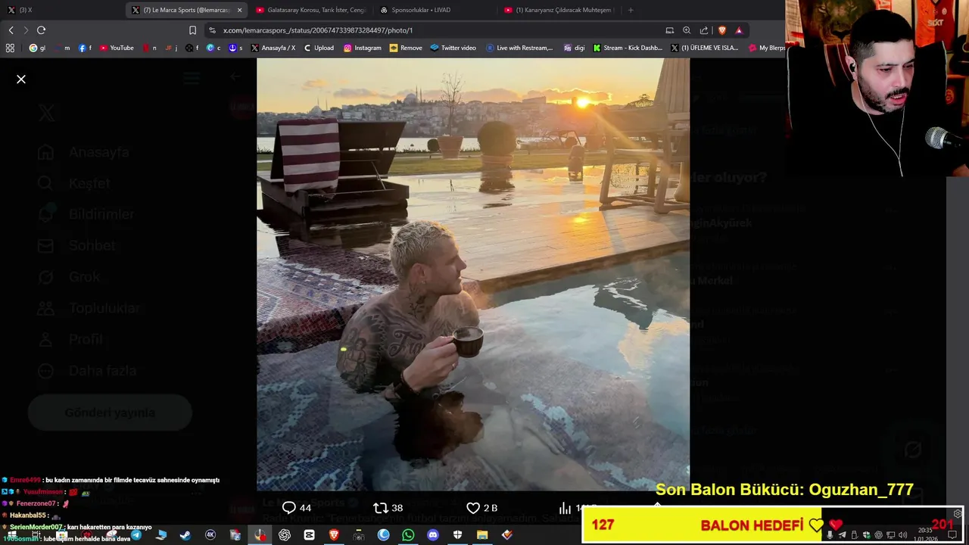Open the Instagram bookmark

click(363, 48)
